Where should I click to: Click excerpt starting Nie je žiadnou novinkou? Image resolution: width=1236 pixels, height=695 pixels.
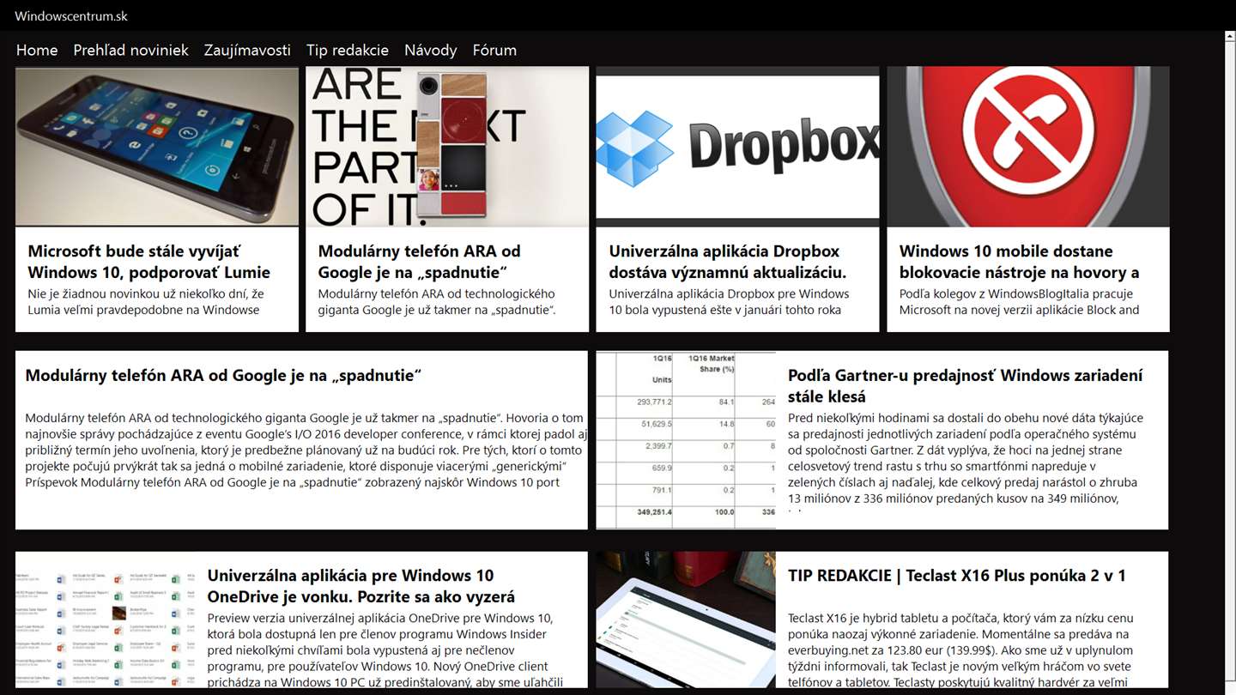point(146,302)
